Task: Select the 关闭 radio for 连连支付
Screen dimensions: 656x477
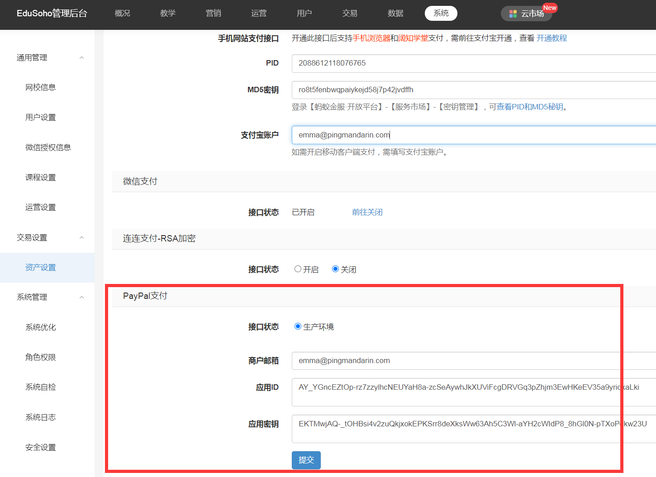Action: tap(335, 269)
